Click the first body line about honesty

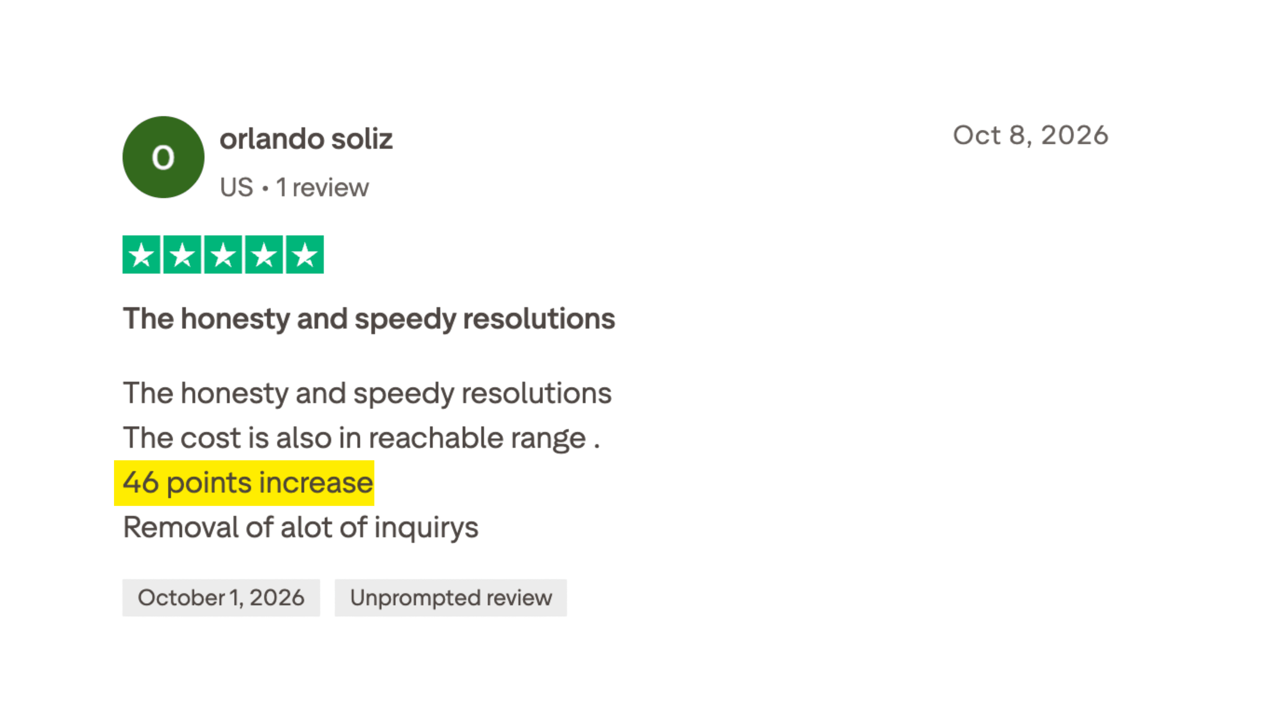pyautogui.click(x=367, y=394)
